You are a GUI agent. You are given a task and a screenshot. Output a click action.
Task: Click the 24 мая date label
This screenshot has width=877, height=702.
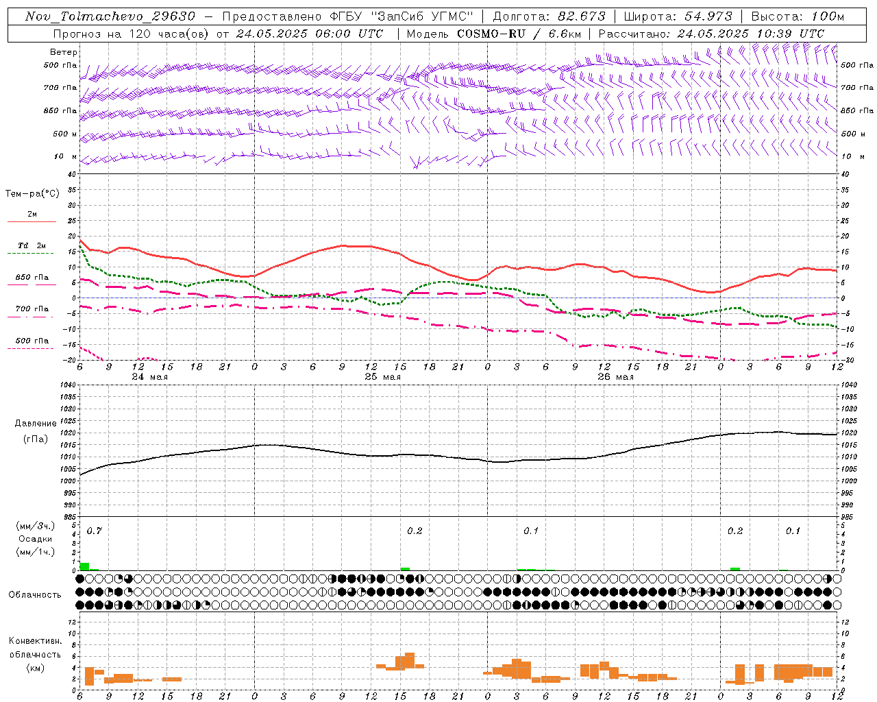150,377
